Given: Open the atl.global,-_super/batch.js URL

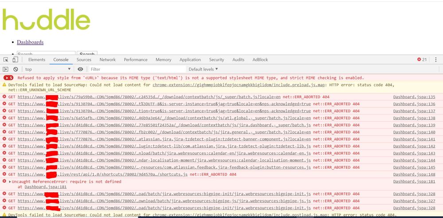Looking at the screenshot, I should pos(164,118).
